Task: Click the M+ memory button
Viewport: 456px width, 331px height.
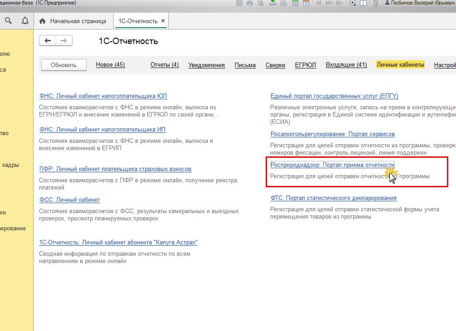Action: tap(329, 3)
